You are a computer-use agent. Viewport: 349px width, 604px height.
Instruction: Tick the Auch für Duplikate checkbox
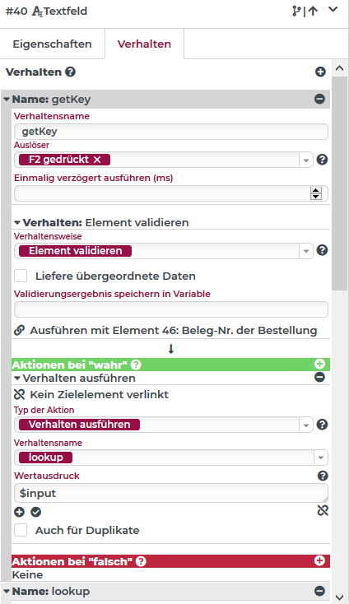pyautogui.click(x=21, y=530)
